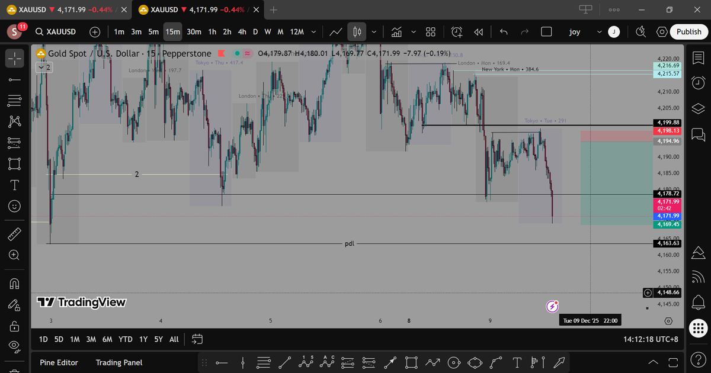Open a new tab with the plus button
711x373 pixels.
tap(273, 10)
